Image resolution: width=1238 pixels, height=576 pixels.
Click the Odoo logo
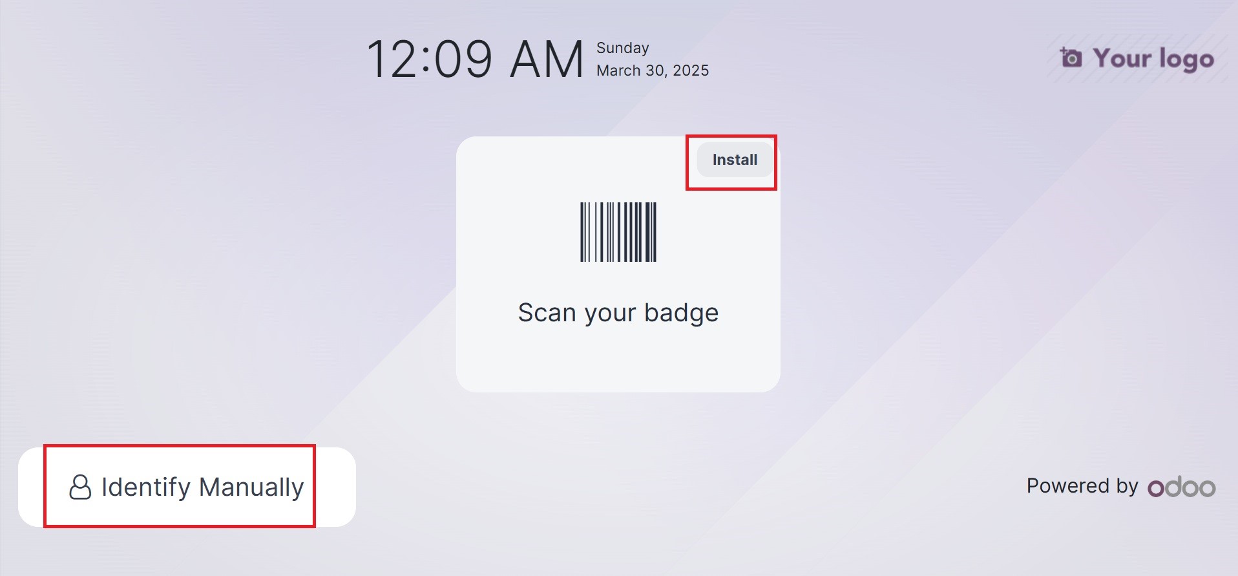1182,487
